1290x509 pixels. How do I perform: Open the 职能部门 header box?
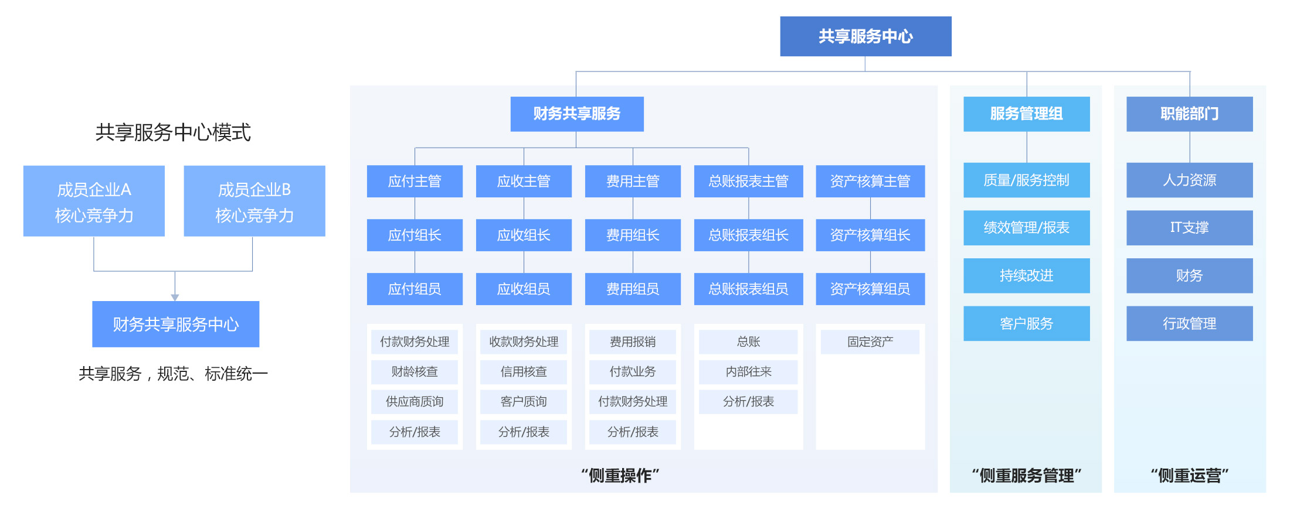point(1189,114)
